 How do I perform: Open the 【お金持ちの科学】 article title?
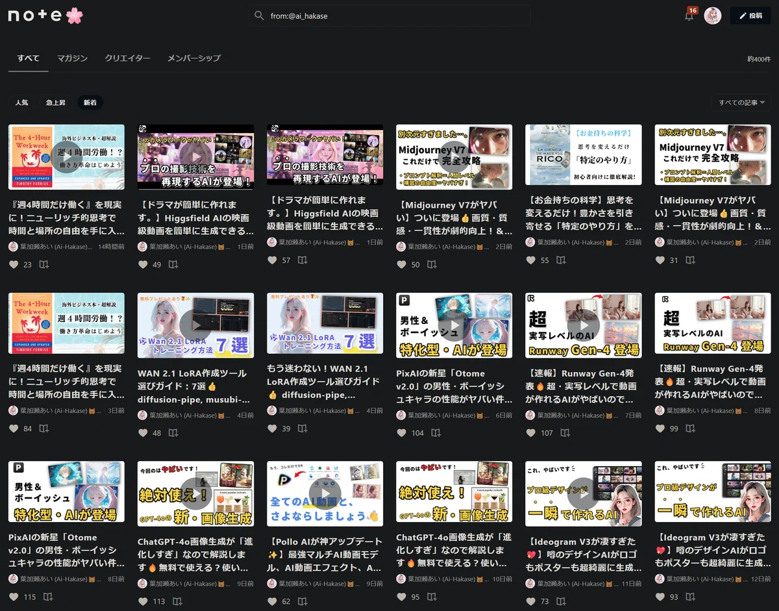click(584, 213)
